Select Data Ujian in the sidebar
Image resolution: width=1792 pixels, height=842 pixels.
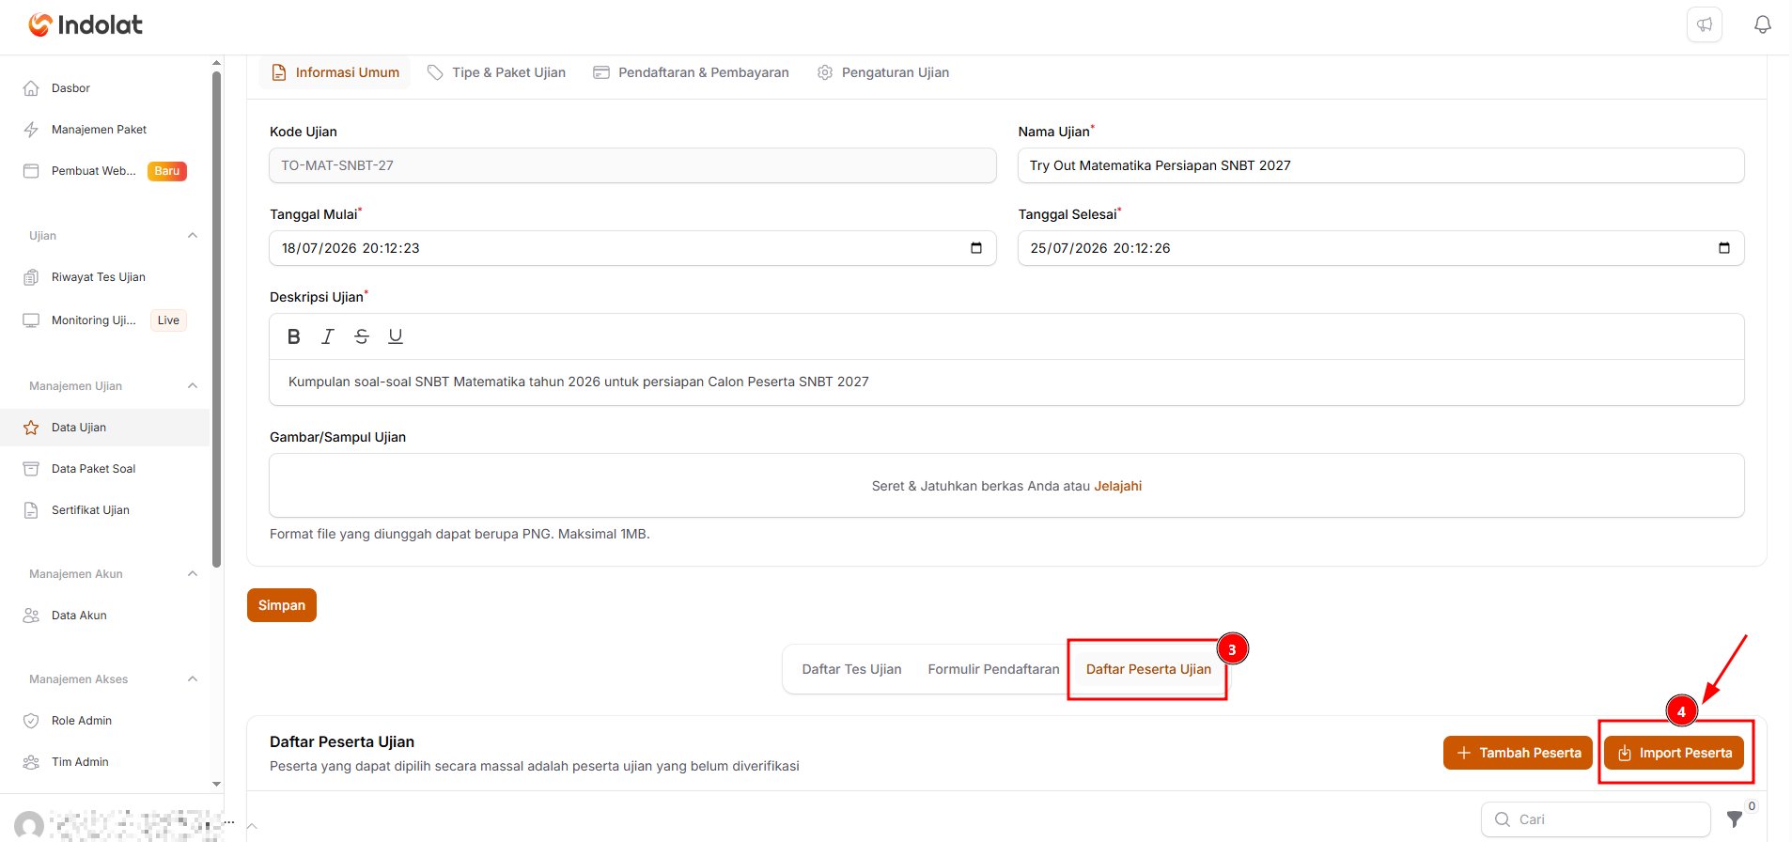click(105, 428)
